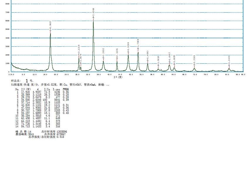Viewport: 252px width, 184px height.
Task: Click the 'I/Io' table column header
Action: tap(47, 89)
